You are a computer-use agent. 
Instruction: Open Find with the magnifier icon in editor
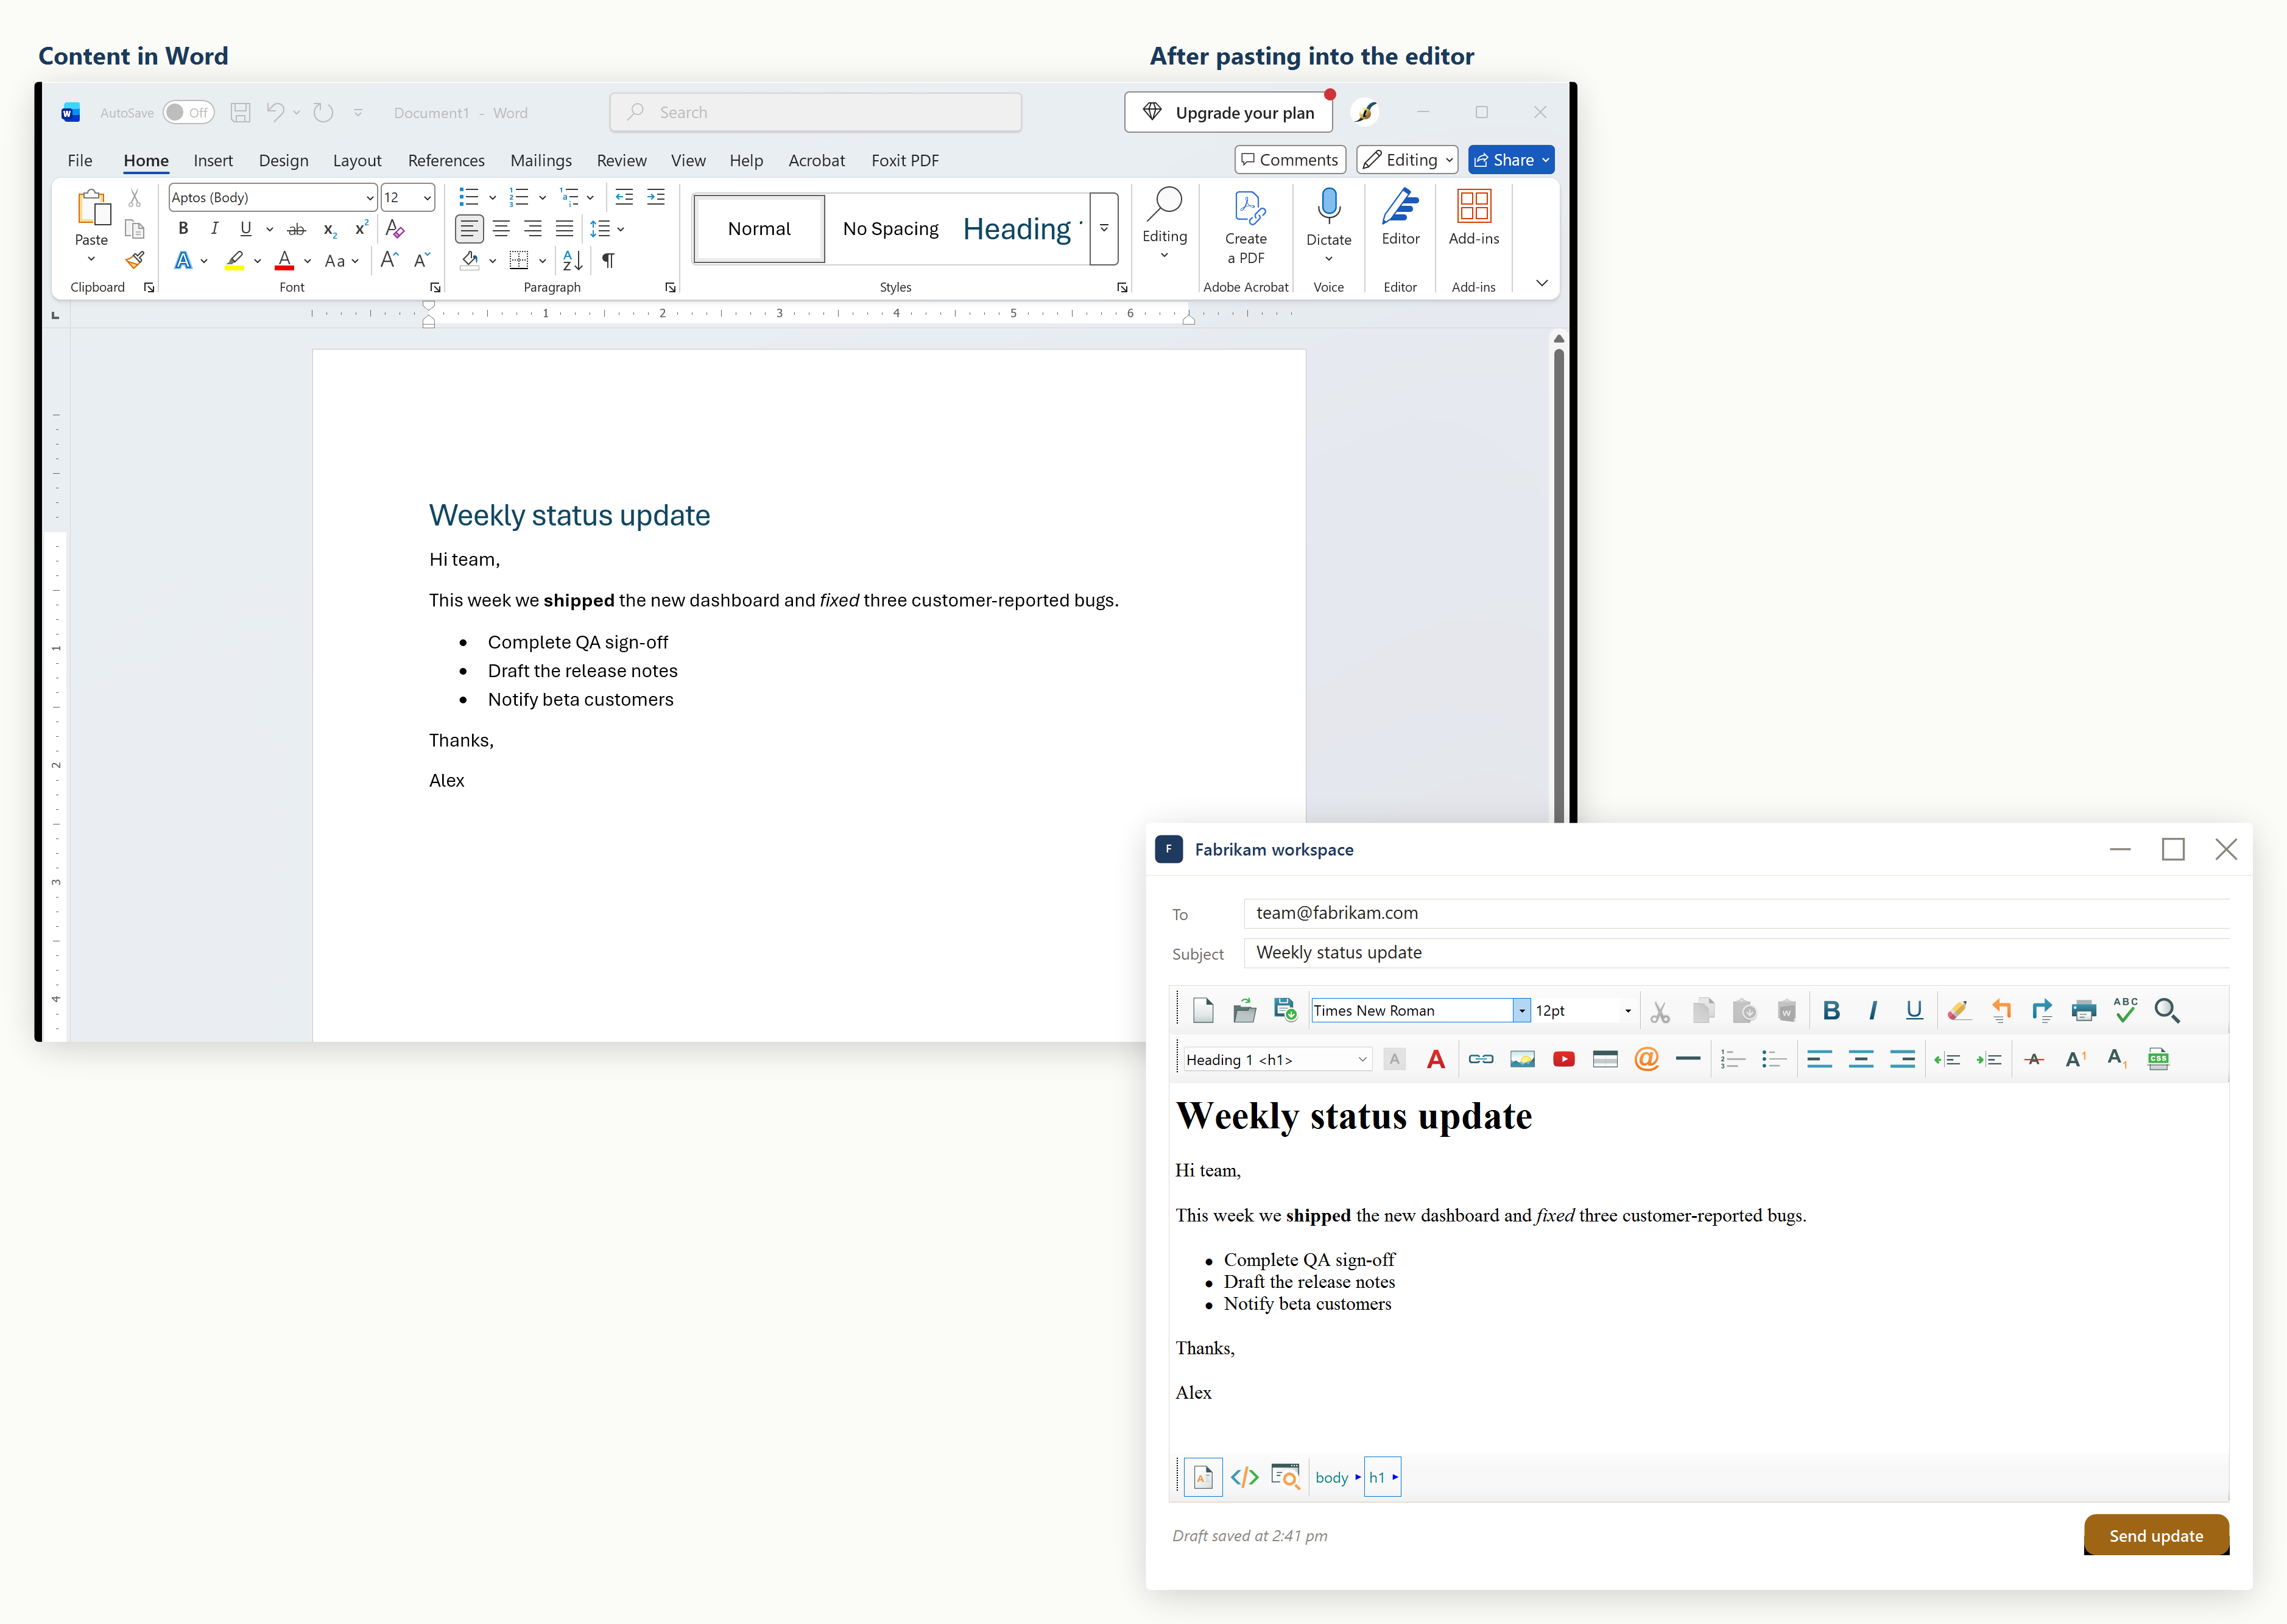coord(2167,1010)
